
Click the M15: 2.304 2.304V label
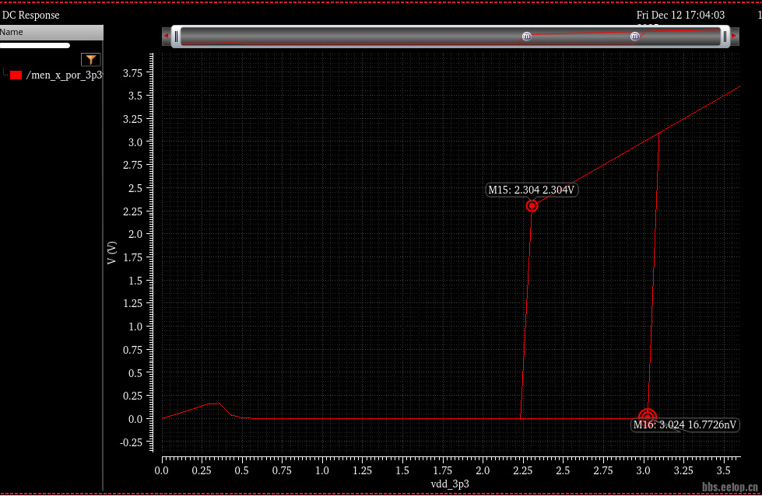(x=532, y=190)
